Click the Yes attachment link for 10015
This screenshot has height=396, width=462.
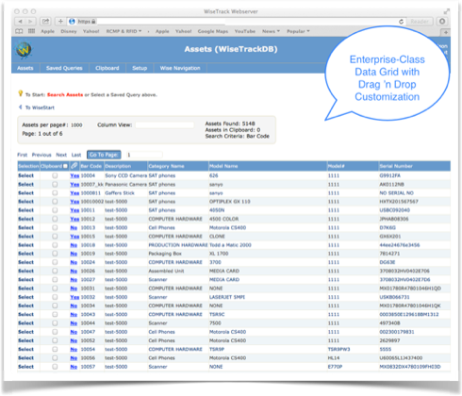(x=74, y=237)
